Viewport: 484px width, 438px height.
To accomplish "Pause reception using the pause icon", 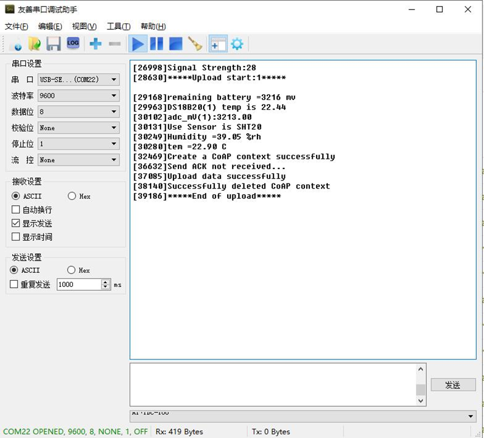I will [157, 44].
